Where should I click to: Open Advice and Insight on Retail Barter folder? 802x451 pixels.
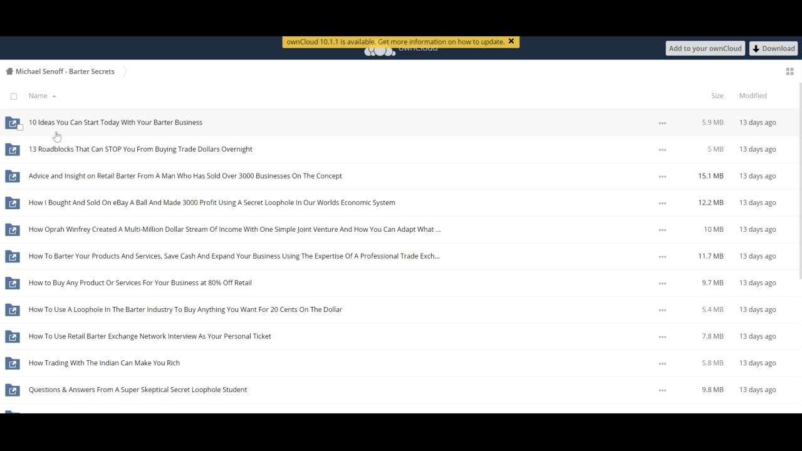(x=185, y=176)
